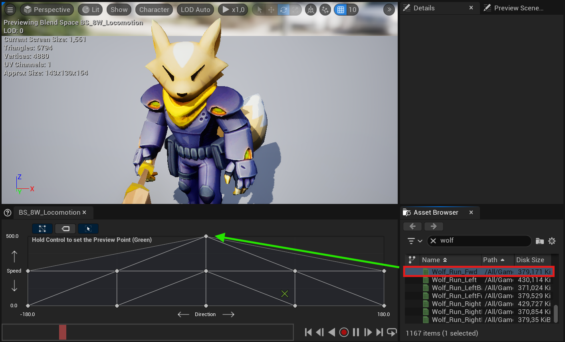This screenshot has height=342, width=565.
Task: Open the blend space help button
Action: (x=7, y=213)
